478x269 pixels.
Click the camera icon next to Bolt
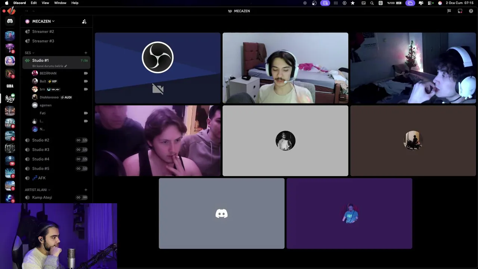point(86,81)
